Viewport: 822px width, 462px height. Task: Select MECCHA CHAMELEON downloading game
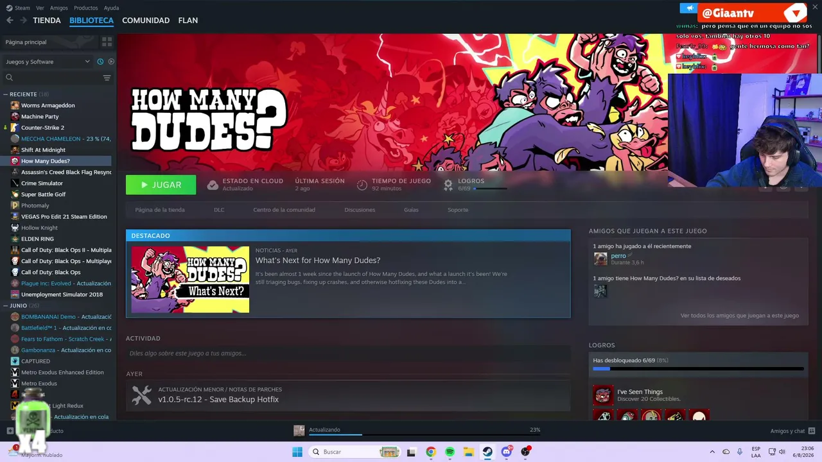(x=66, y=139)
